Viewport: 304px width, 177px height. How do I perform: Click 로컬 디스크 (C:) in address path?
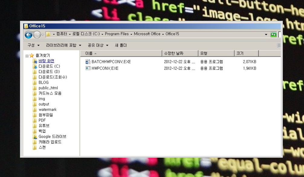coord(86,34)
